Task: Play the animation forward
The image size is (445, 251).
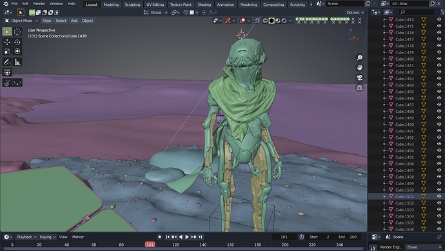Action: tap(187, 237)
